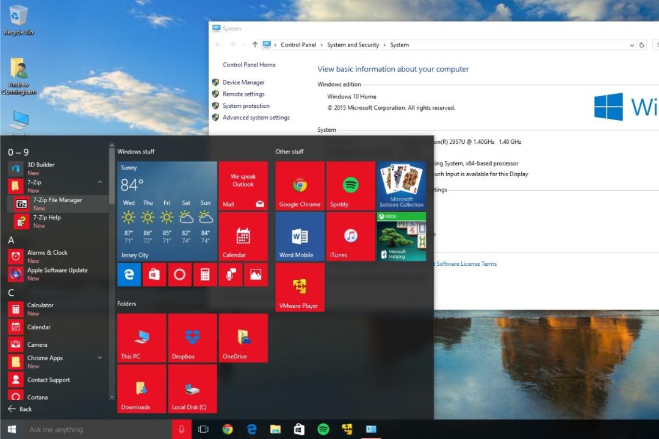659x439 pixels.
Task: Open Task View on the taskbar
Action: [203, 429]
